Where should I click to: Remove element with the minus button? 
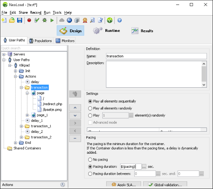pos(75,138)
